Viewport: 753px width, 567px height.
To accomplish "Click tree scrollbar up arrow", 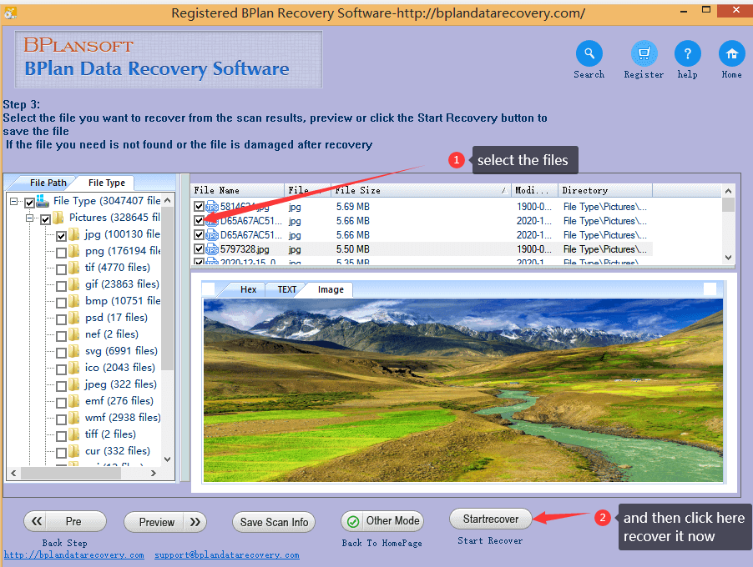I will click(167, 200).
